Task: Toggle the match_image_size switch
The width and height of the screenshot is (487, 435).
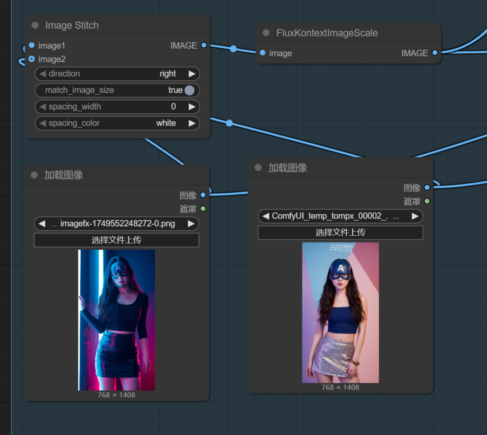Action: pos(189,90)
